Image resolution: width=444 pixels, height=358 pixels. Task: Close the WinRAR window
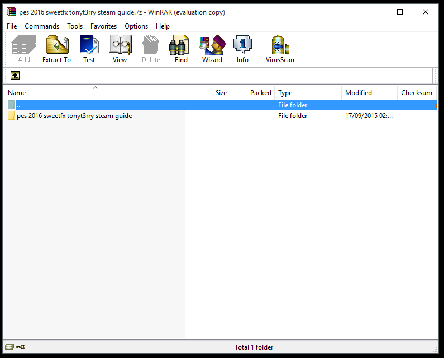click(x=426, y=12)
